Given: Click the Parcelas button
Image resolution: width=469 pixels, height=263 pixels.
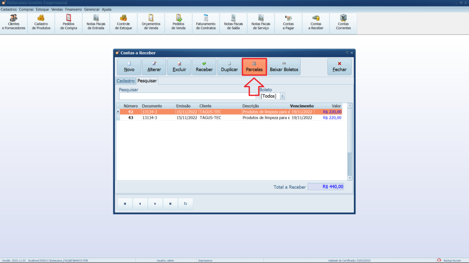Looking at the screenshot, I should tap(254, 67).
